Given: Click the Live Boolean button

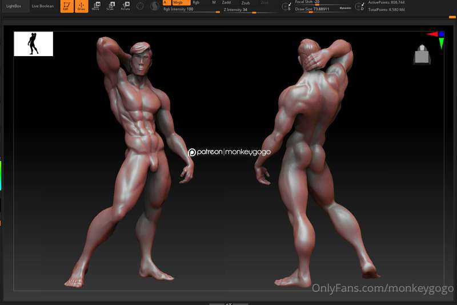Looking at the screenshot, I should pyautogui.click(x=42, y=6).
